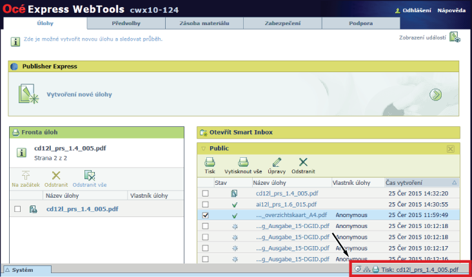Click Vytvoření nové úlohy link

[x=79, y=95]
